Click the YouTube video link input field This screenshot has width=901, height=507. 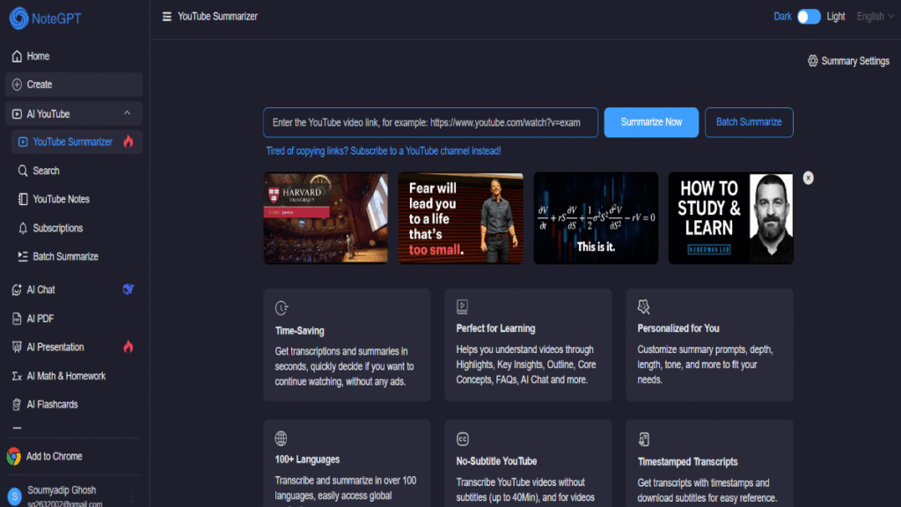point(430,122)
